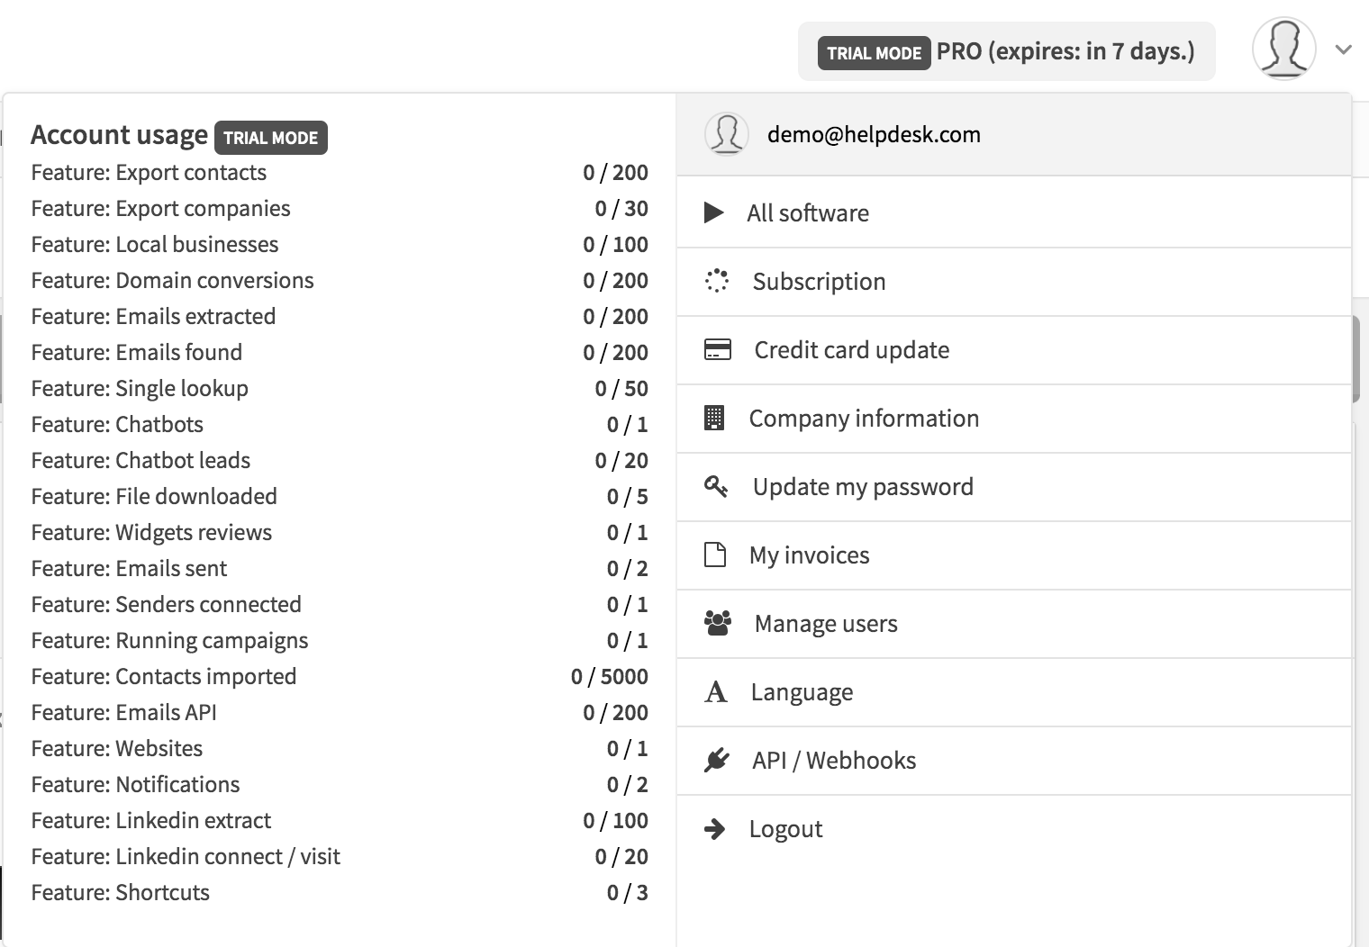
Task: Select the All software play icon
Action: click(x=715, y=212)
